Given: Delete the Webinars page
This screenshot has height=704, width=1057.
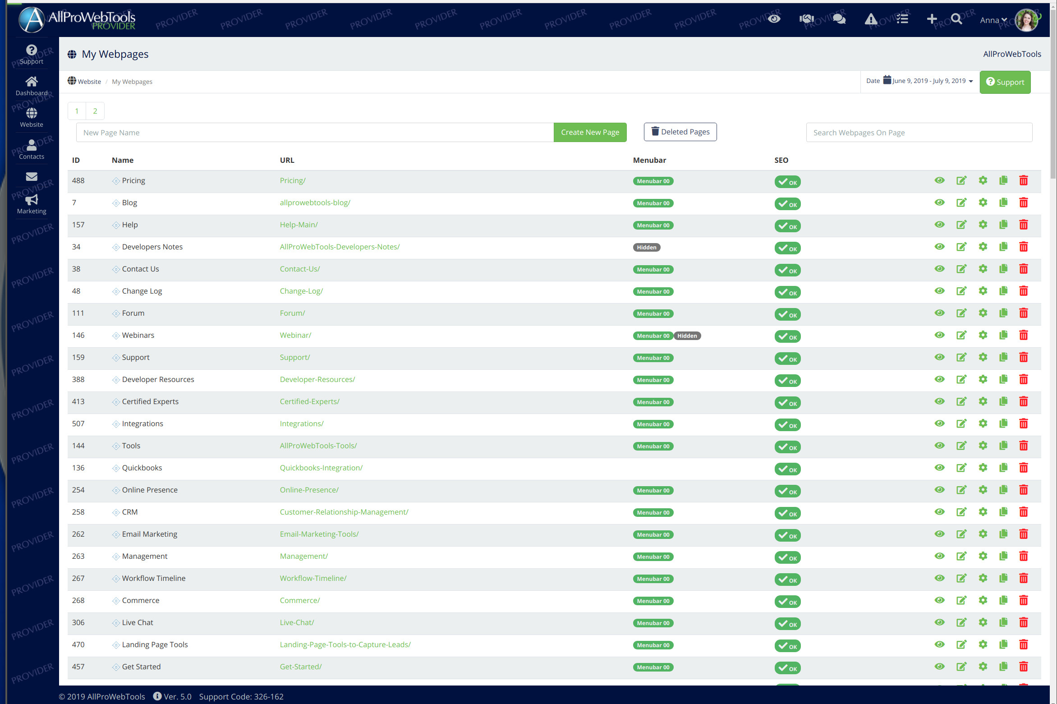Looking at the screenshot, I should point(1024,336).
